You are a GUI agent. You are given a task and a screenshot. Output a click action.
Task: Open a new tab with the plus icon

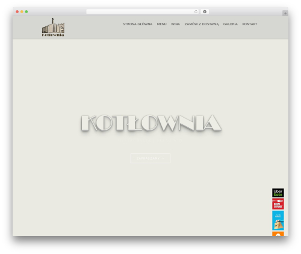(x=285, y=13)
